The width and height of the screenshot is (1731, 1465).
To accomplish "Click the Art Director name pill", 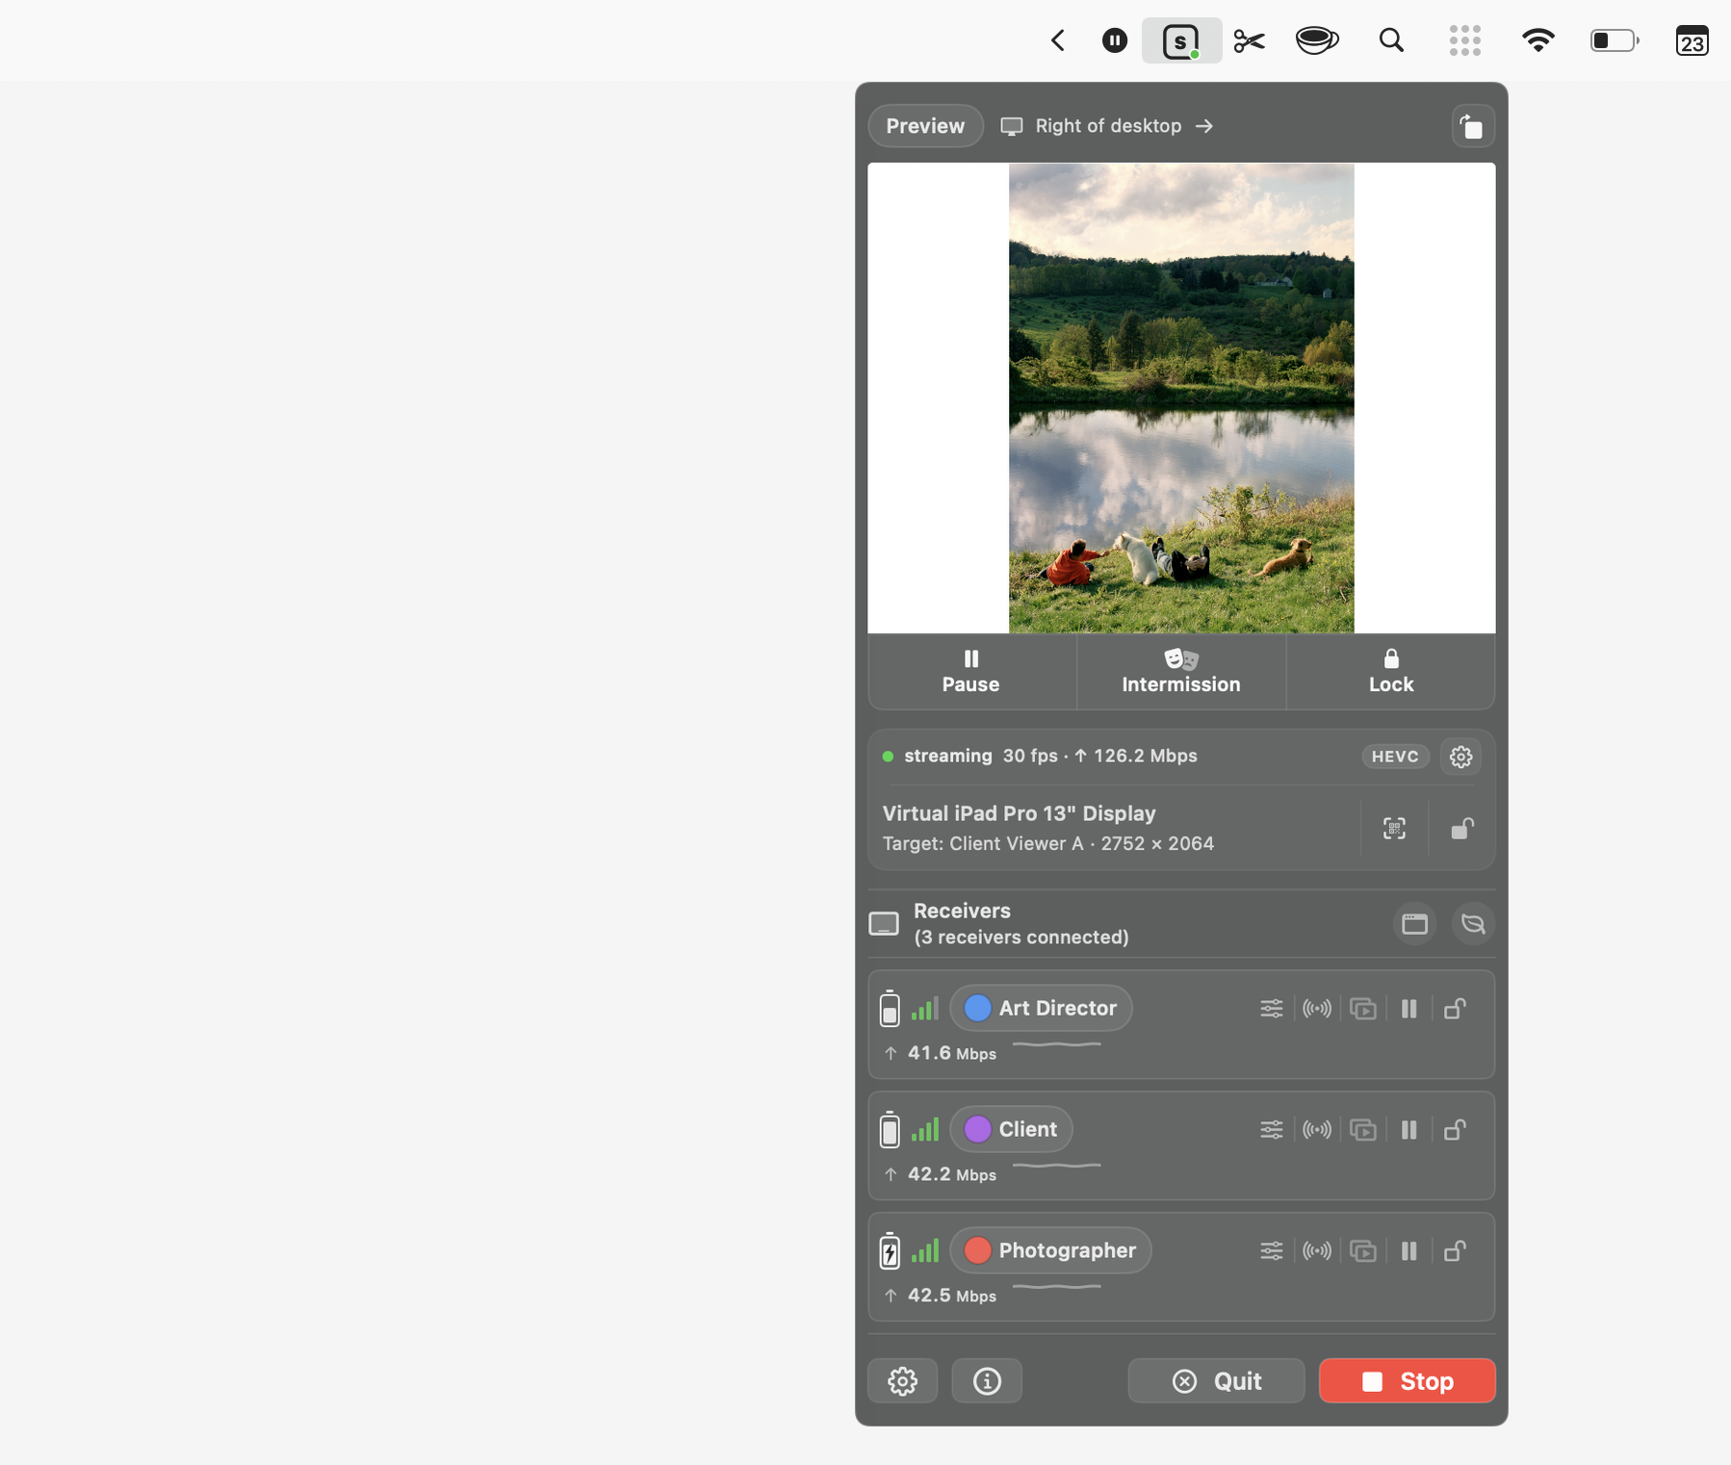I will [1041, 1009].
